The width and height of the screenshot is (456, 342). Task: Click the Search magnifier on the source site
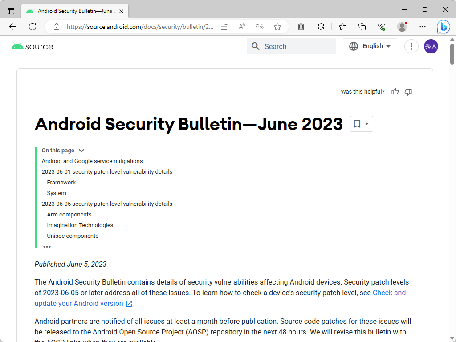[x=255, y=46]
